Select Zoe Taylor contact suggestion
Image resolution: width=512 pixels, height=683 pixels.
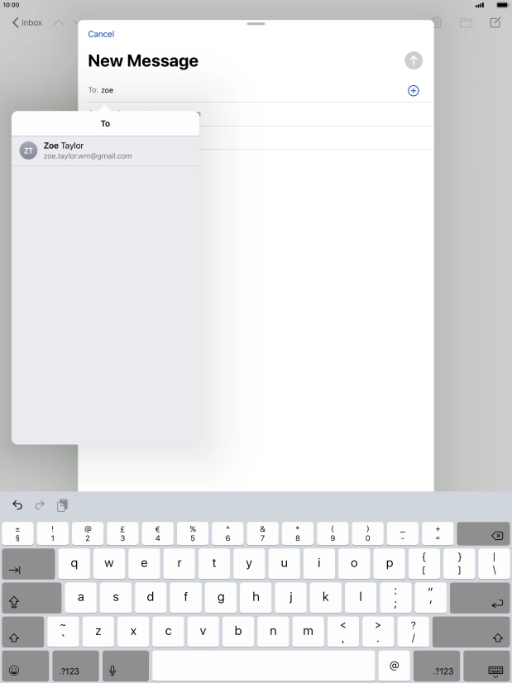tap(105, 150)
